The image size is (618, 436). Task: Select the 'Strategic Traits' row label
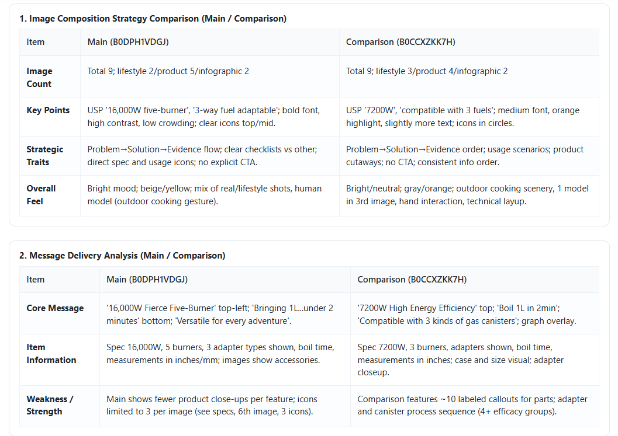pos(45,156)
